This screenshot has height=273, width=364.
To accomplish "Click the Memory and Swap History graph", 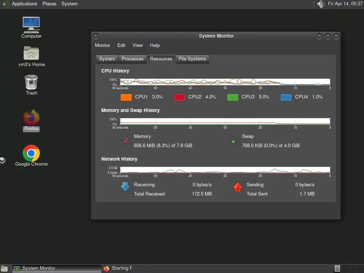I will (225, 122).
